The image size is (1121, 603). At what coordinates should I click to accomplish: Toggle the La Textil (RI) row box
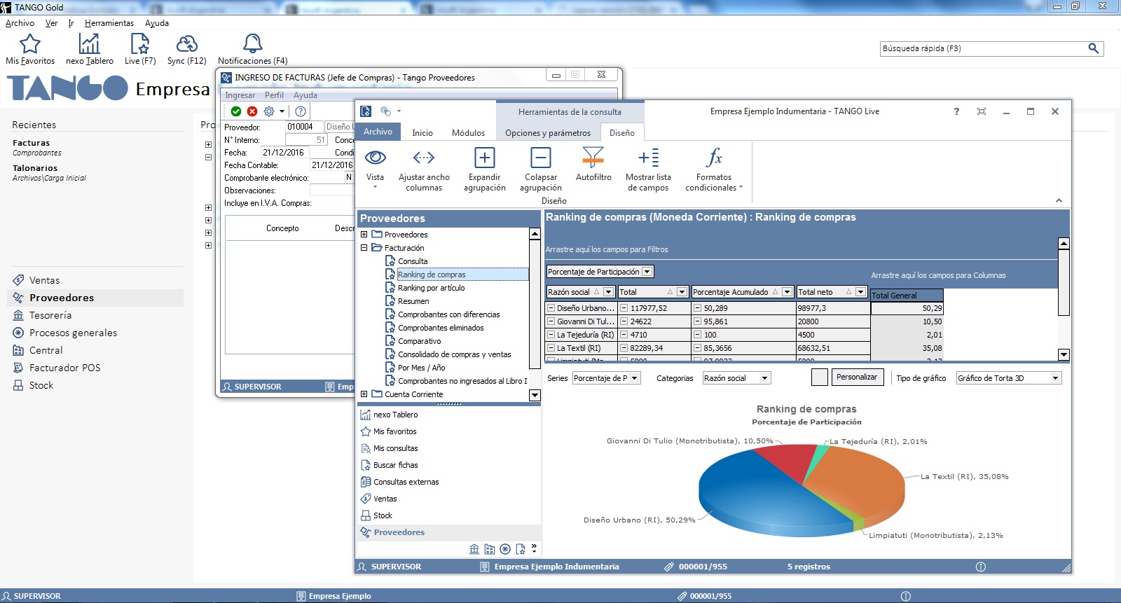point(551,348)
